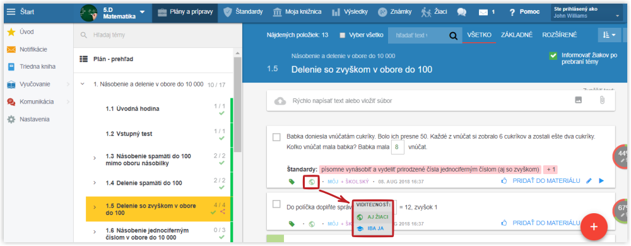Open Štandardy in the top navigation

click(x=243, y=12)
